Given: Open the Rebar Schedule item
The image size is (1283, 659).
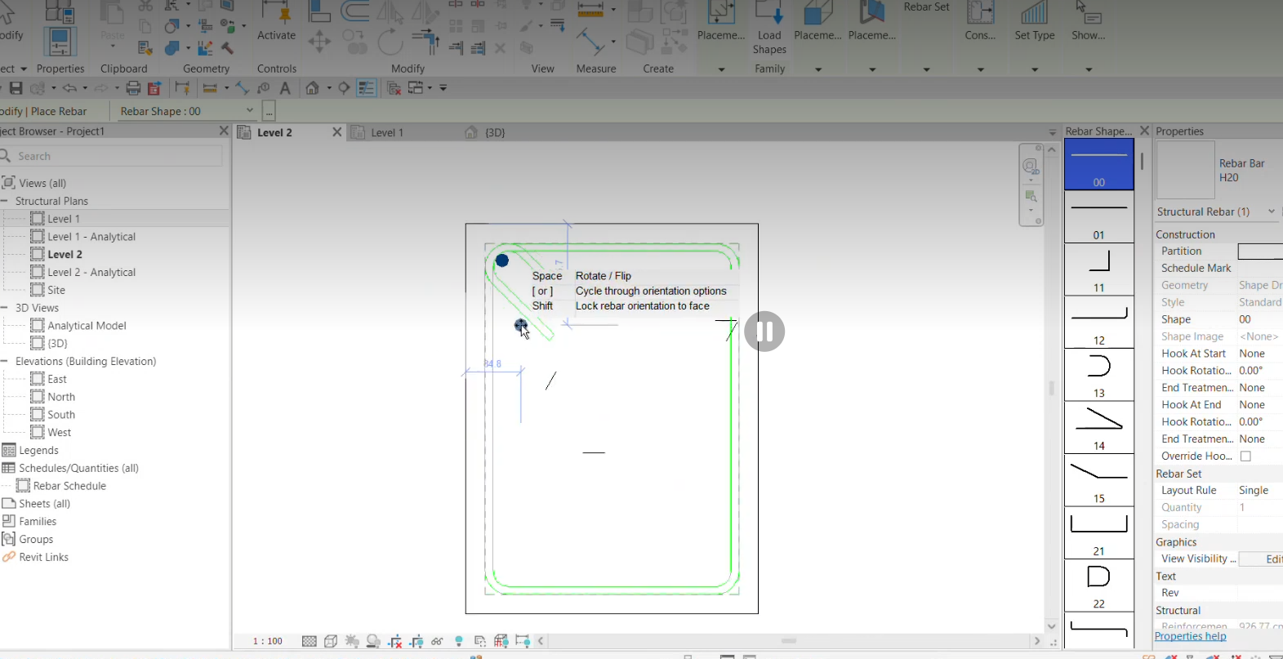Looking at the screenshot, I should point(69,486).
